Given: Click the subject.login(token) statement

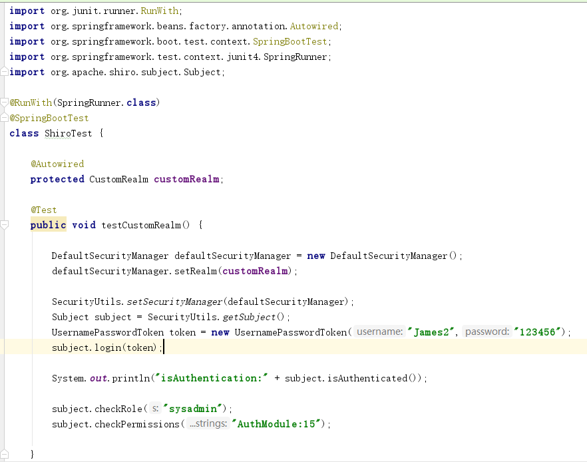Looking at the screenshot, I should click(x=107, y=347).
